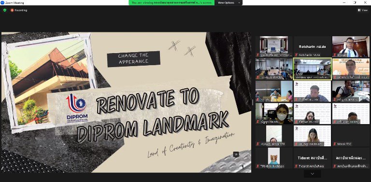This screenshot has height=182, width=371.
Task: Click muted mic icon on Mook TSC tile
Action: click(x=335, y=144)
